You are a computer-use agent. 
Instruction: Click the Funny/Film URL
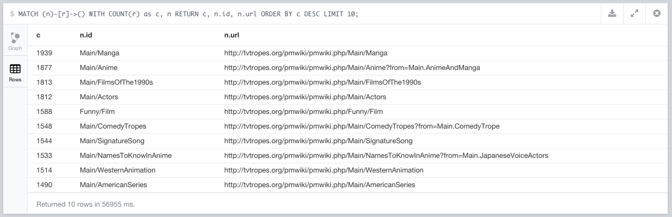coord(303,112)
